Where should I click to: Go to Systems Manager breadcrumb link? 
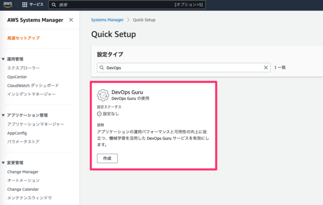[107, 20]
